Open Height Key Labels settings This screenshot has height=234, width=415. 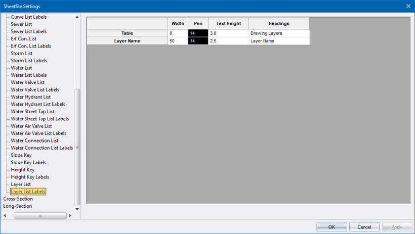click(30, 177)
